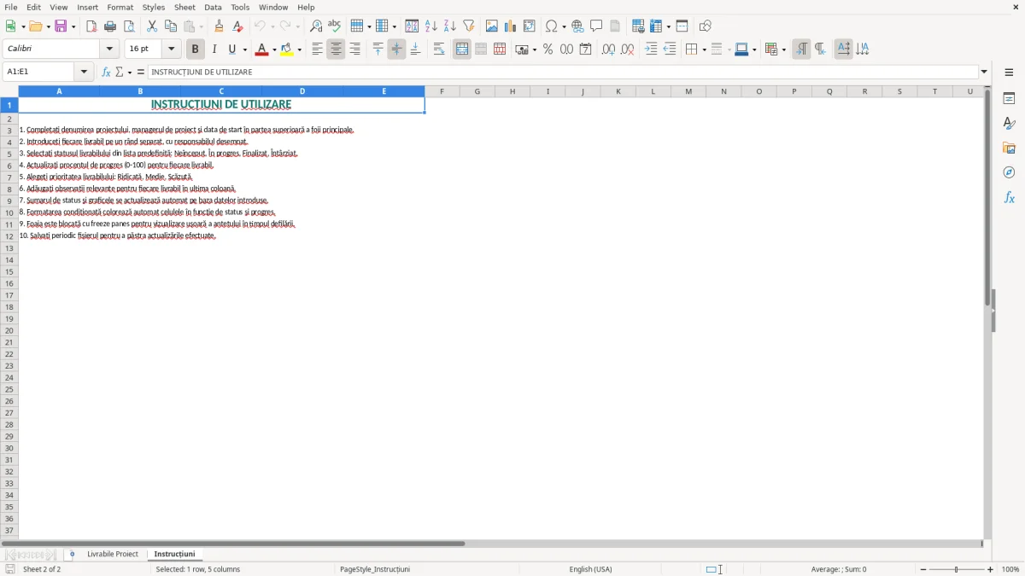Image resolution: width=1025 pixels, height=576 pixels.
Task: Open Find and Replace
Action: (315, 26)
